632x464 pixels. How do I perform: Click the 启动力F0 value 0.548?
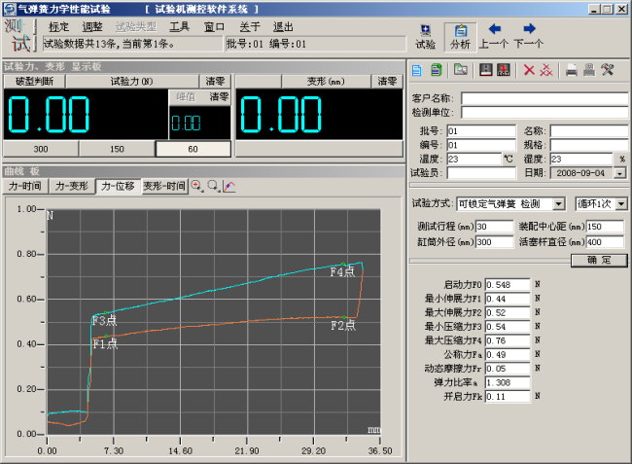508,285
